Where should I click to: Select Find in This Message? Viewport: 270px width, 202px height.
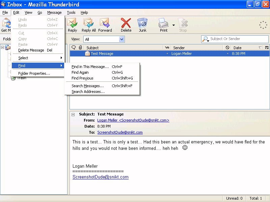point(102,67)
